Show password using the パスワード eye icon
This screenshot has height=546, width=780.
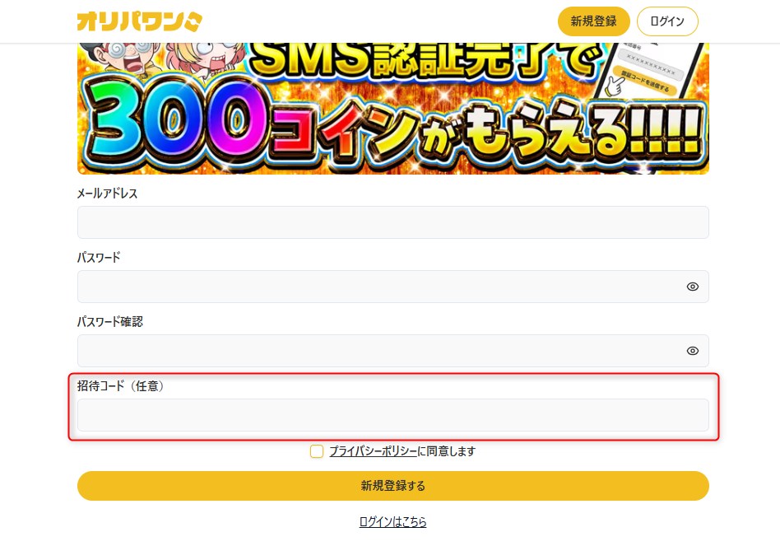(x=693, y=287)
